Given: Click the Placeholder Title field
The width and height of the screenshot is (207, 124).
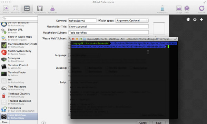Looking at the screenshot, I should tap(108, 26).
